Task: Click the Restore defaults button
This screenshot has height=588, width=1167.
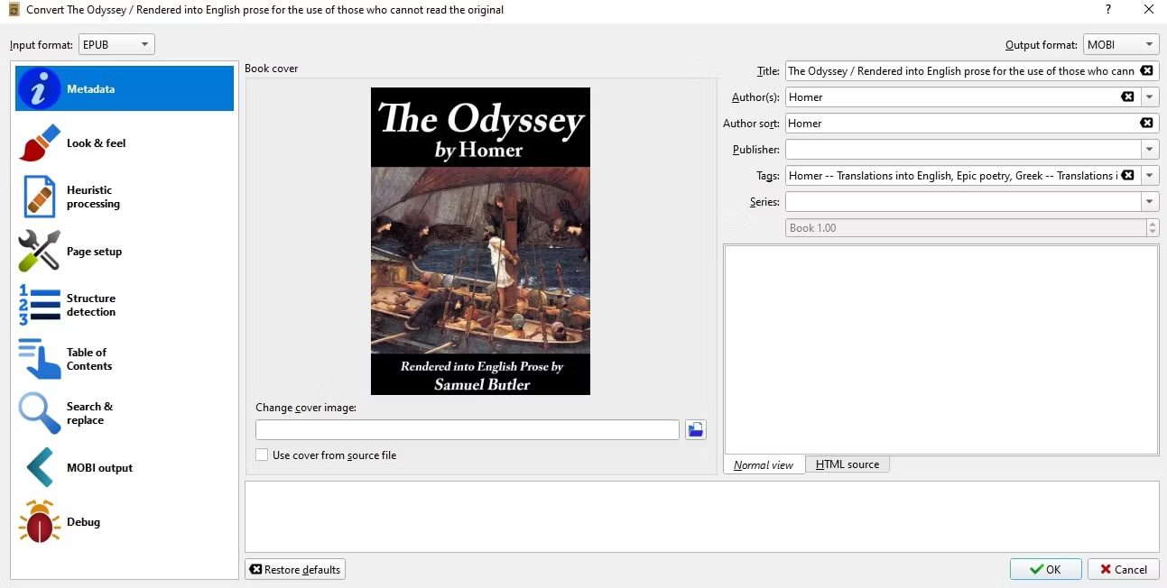Action: tap(295, 569)
